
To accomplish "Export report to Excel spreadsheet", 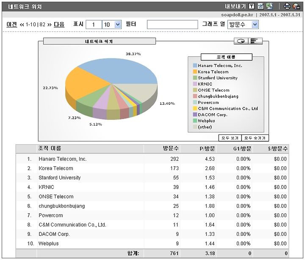I will [x=269, y=6].
